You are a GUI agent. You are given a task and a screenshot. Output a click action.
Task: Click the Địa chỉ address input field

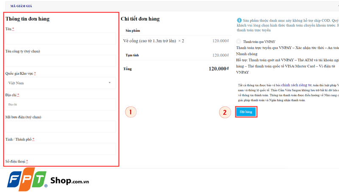click(x=61, y=104)
